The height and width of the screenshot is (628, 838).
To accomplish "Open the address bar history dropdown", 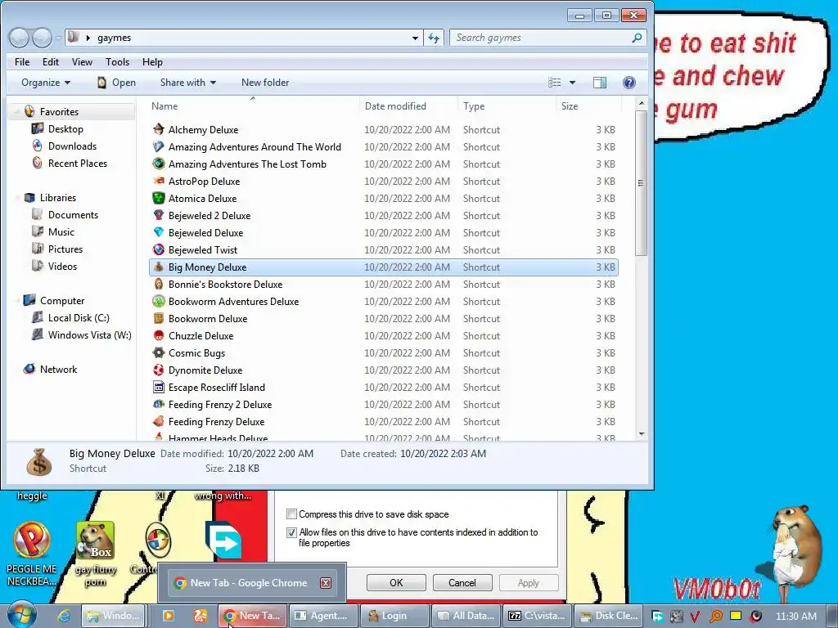I will click(x=415, y=38).
